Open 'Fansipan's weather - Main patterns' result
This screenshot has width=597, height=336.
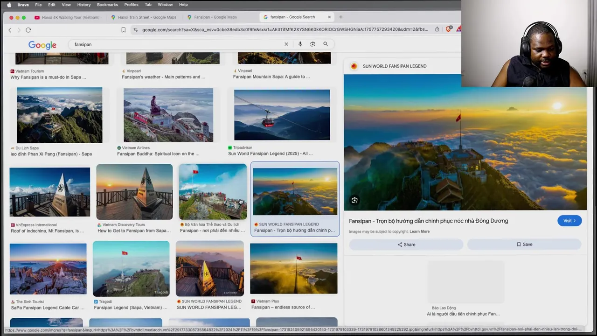[x=163, y=77]
